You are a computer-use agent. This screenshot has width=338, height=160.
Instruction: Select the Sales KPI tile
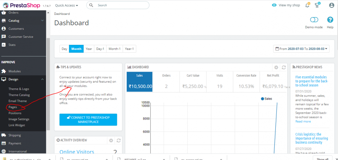pyautogui.click(x=140, y=82)
